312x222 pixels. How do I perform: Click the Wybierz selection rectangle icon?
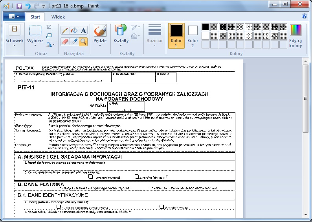click(35, 30)
